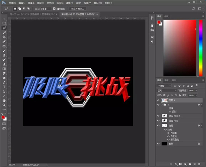Select the Move tool
This screenshot has width=206, height=167.
point(4,19)
